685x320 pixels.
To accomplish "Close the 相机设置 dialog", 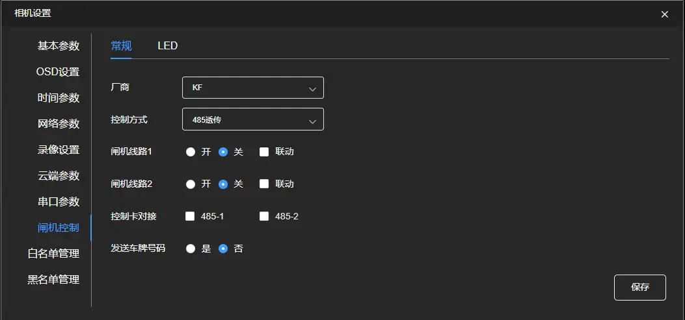I will click(x=664, y=14).
